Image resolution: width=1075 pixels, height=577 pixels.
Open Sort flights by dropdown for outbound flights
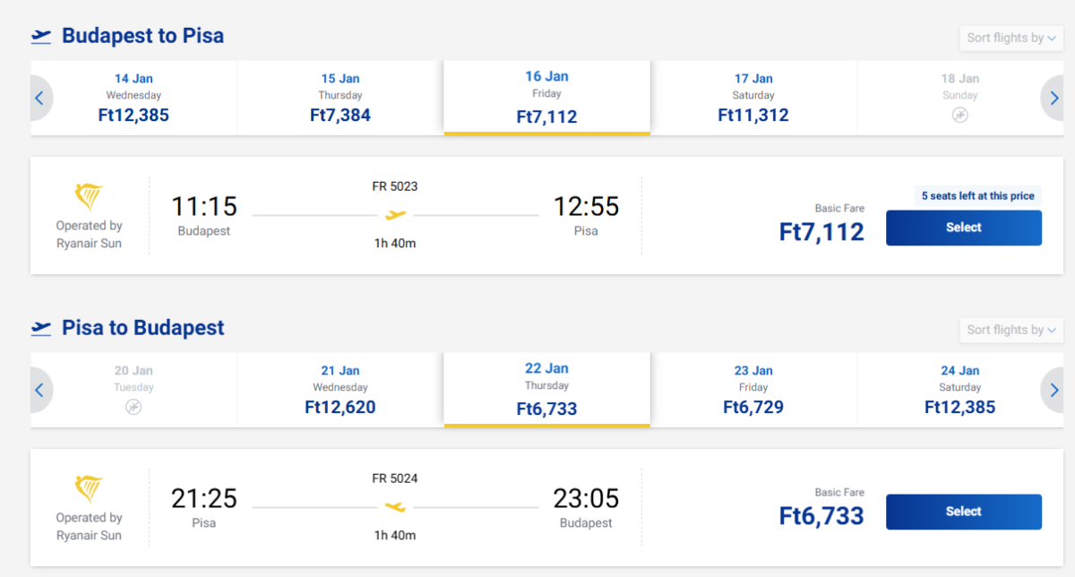[1011, 39]
